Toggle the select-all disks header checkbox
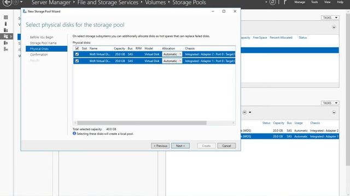 click(77, 48)
